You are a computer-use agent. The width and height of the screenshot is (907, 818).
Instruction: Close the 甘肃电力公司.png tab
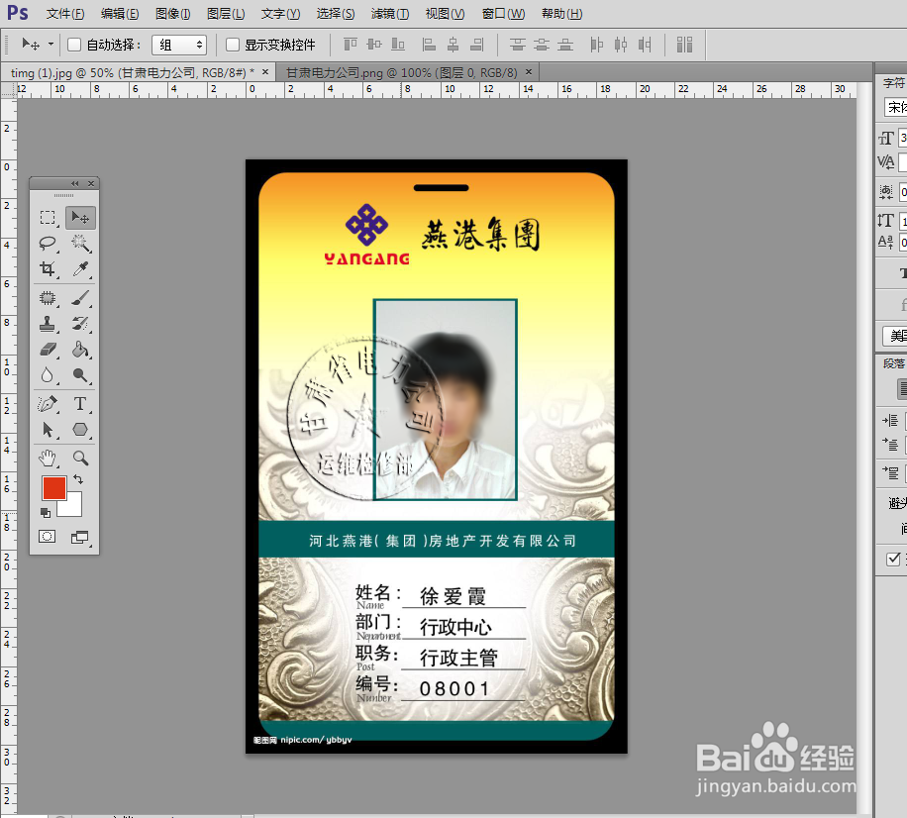[529, 71]
